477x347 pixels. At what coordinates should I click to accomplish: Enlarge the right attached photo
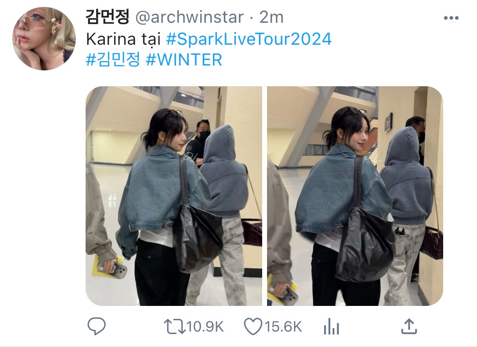pyautogui.click(x=355, y=196)
